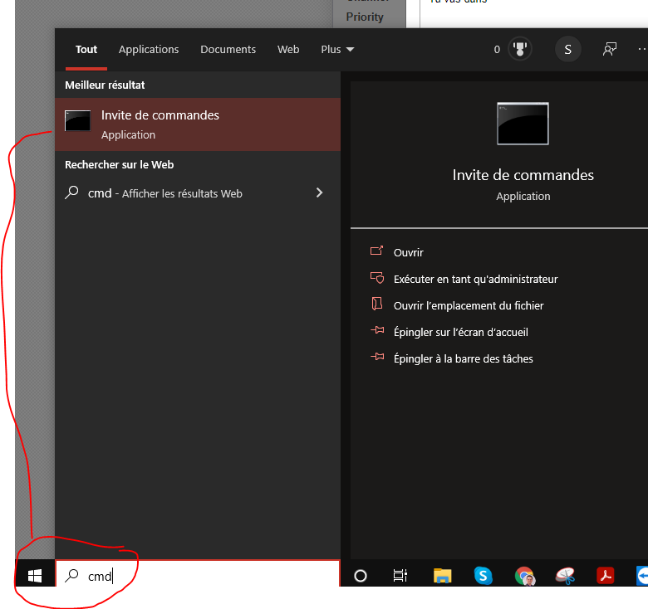Launch Snipping Tool from the taskbar

click(565, 575)
